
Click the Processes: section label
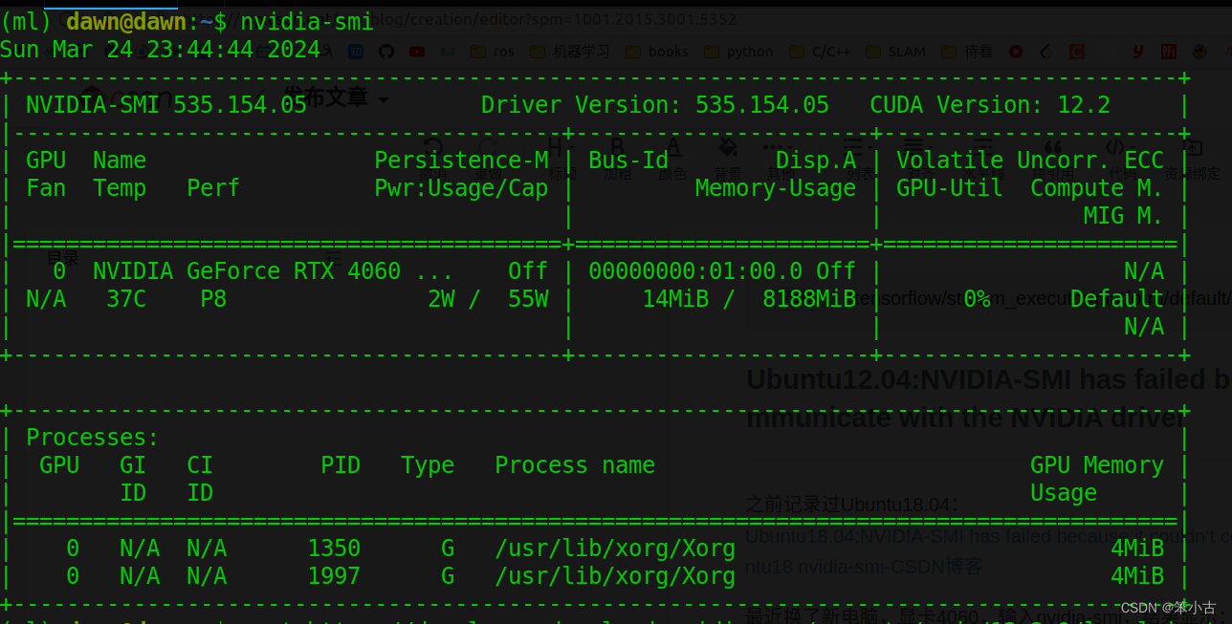(x=93, y=438)
